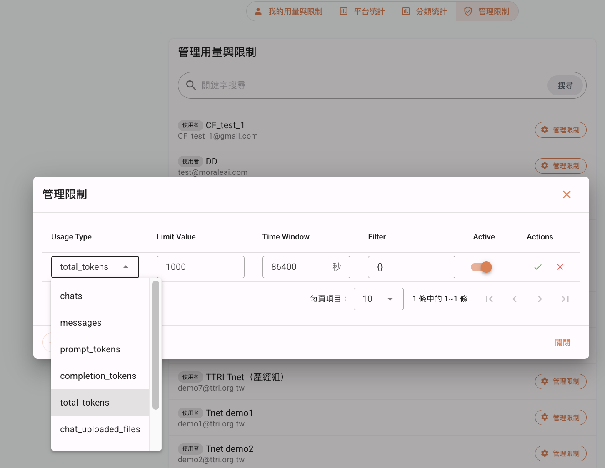The height and width of the screenshot is (468, 605).
Task: Click the Limit Value column header
Action: [x=176, y=237]
